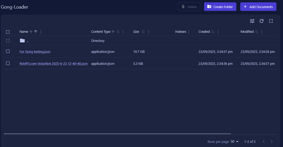Image resolution: width=283 pixels, height=147 pixels.
Task: Click the Created column sort icon
Action: [213, 32]
